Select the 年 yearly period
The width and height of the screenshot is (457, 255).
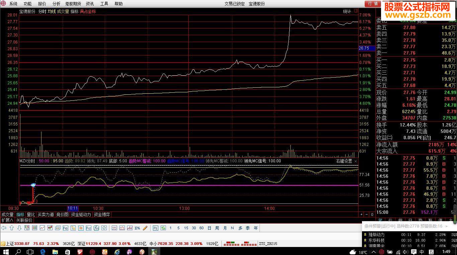[x=256, y=228]
